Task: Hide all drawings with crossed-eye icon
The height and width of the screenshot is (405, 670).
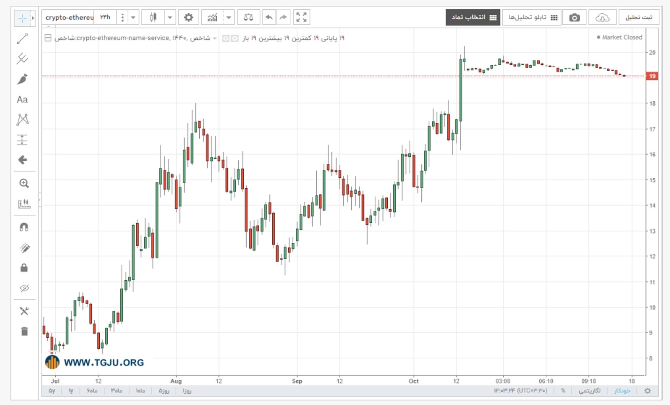Action: (24, 288)
